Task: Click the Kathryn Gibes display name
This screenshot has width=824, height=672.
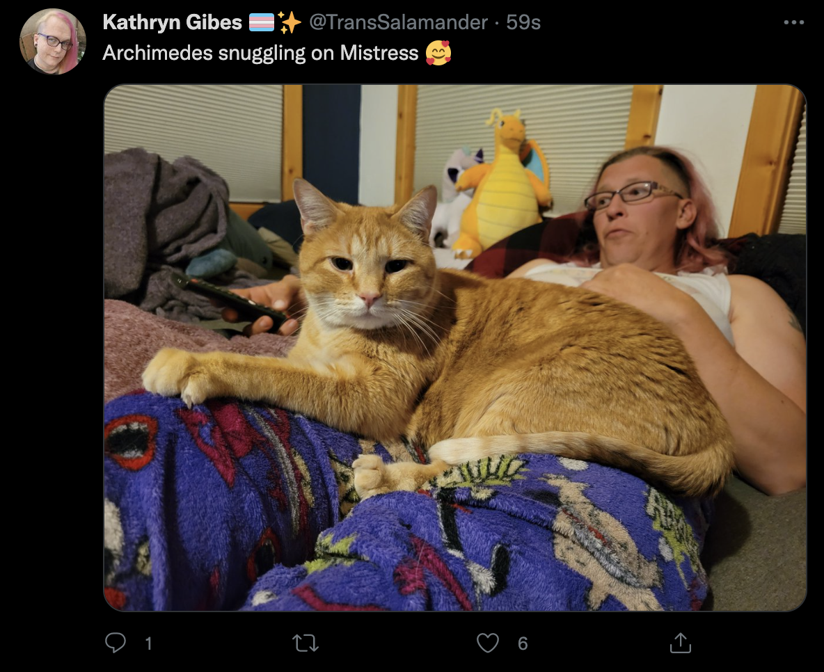Action: 173,22
